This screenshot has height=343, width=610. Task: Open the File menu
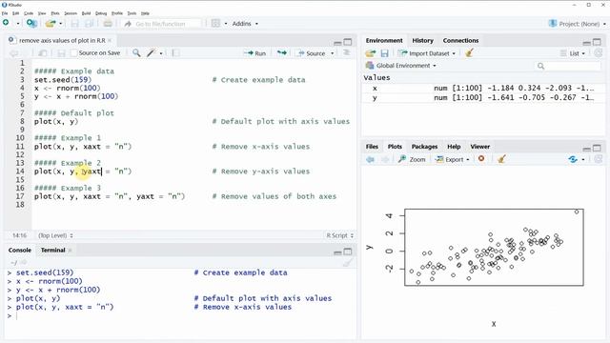point(5,13)
